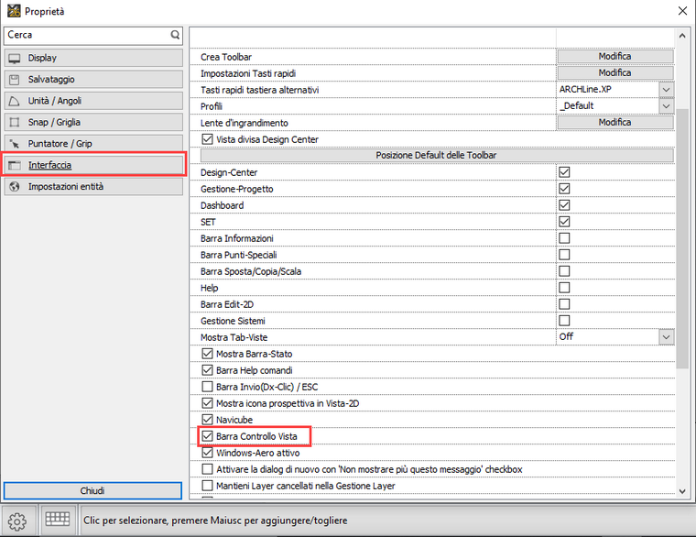Toggle Vista divisa Design Center checkbox
696x537 pixels.
point(207,139)
